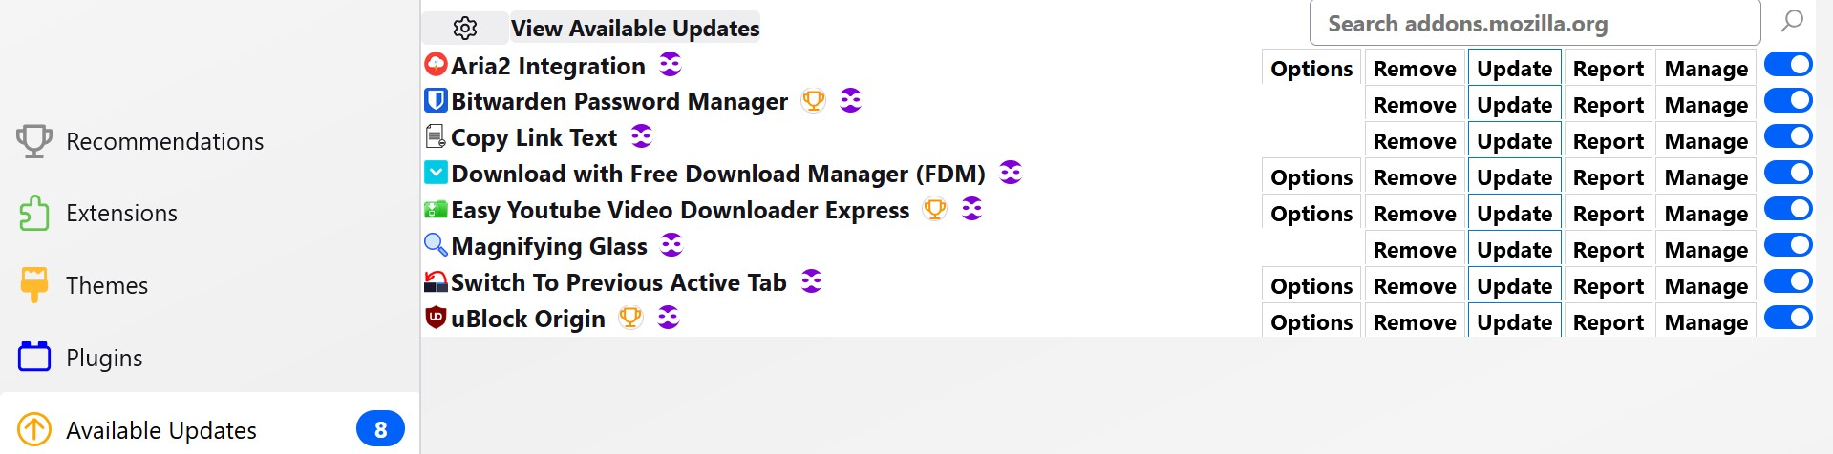Click the uBlock Origin shield icon

436,318
